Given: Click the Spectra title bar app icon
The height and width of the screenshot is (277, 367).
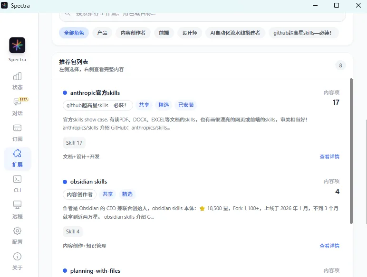Looking at the screenshot, I should [4, 5].
